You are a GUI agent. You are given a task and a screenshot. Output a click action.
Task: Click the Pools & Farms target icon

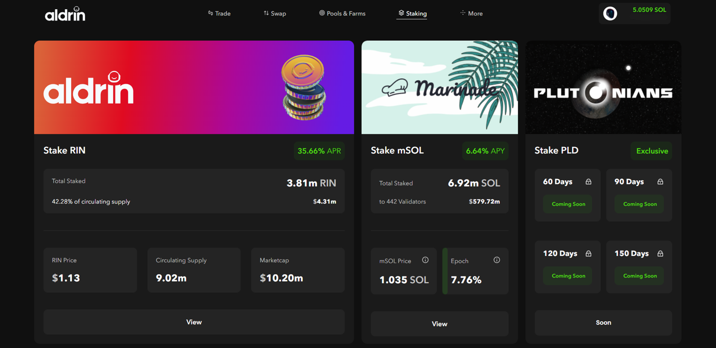click(322, 13)
